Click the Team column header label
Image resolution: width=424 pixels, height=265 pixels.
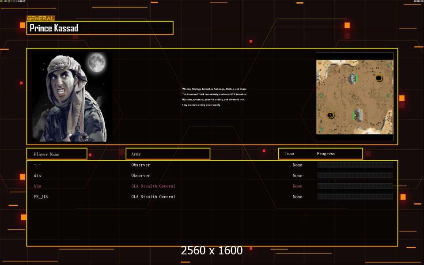[x=289, y=154]
